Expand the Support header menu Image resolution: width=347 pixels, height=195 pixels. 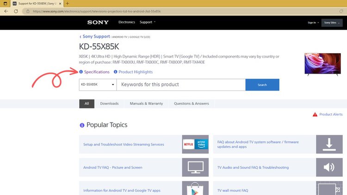click(148, 22)
